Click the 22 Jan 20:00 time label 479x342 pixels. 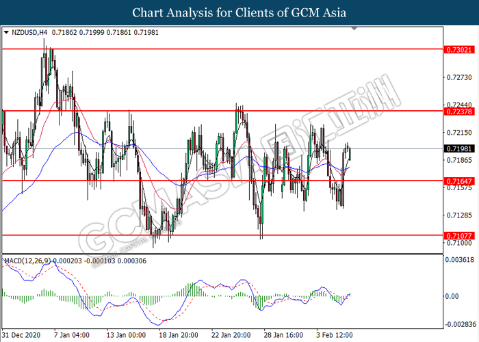pyautogui.click(x=232, y=336)
